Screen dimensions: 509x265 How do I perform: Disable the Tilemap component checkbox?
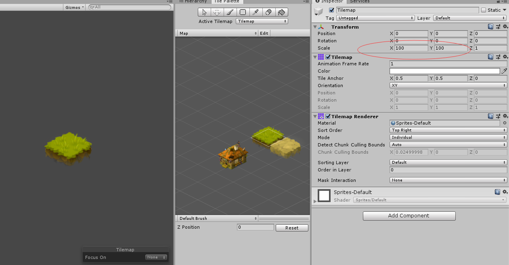pyautogui.click(x=328, y=57)
